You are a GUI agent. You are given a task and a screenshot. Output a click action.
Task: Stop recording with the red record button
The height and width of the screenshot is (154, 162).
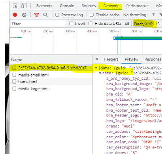point(15,15)
